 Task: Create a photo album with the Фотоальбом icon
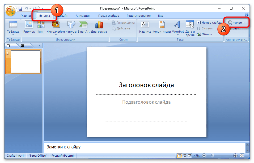[56, 27]
